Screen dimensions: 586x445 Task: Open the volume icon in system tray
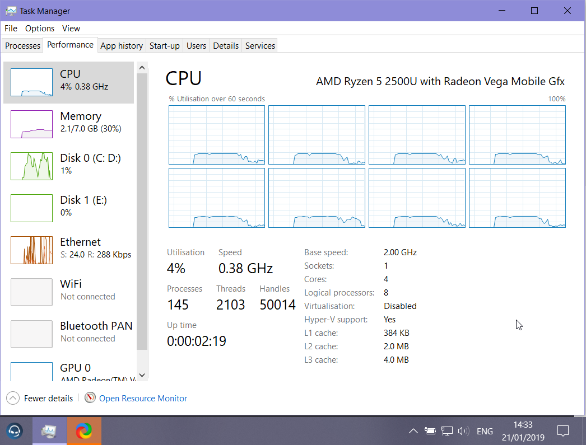[x=463, y=430]
